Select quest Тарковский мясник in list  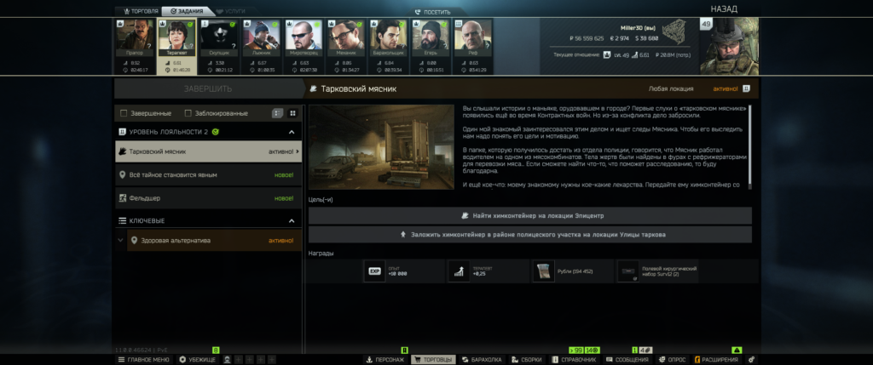click(x=208, y=151)
